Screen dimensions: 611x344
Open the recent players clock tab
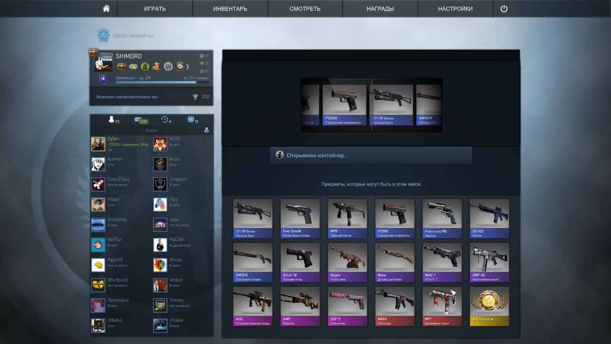(167, 120)
